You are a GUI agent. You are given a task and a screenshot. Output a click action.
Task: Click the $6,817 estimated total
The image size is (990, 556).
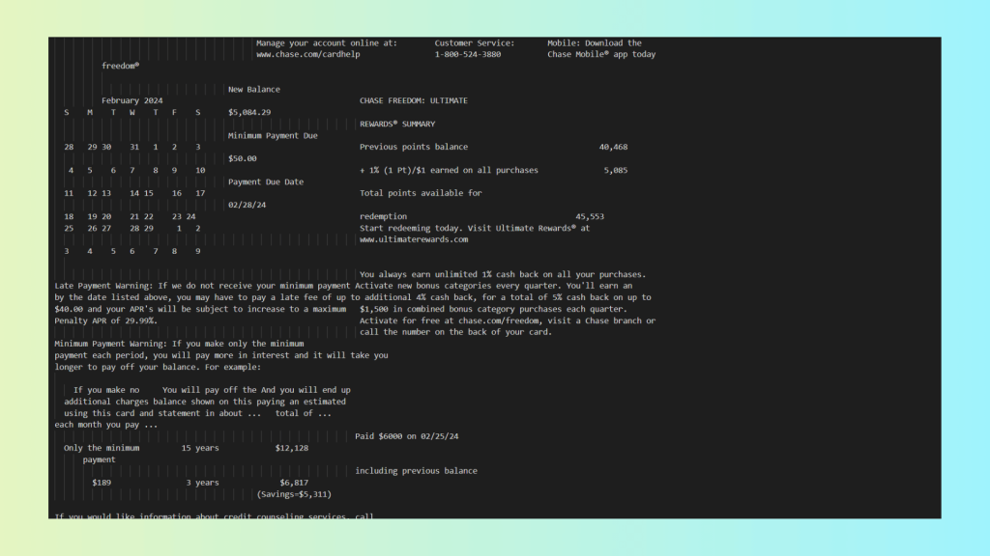pyautogui.click(x=294, y=483)
